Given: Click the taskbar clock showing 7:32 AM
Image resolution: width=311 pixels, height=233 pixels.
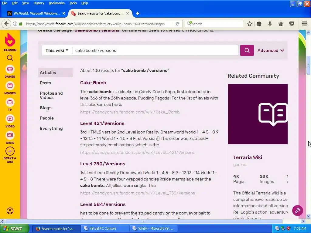Looking at the screenshot, I should [x=300, y=228].
